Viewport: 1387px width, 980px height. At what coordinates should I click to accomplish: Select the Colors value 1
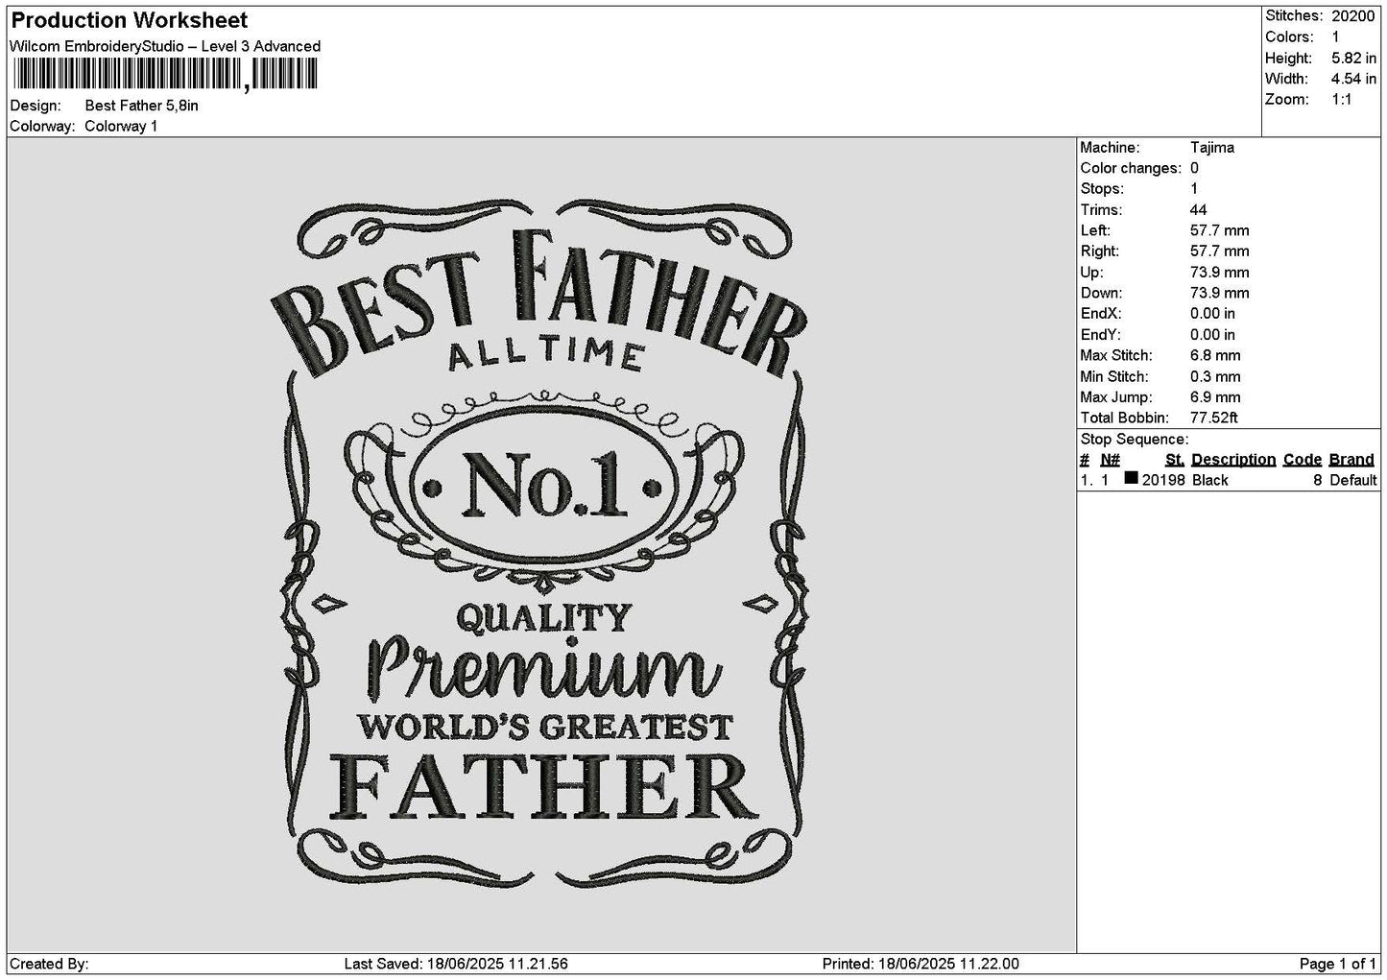[1335, 37]
